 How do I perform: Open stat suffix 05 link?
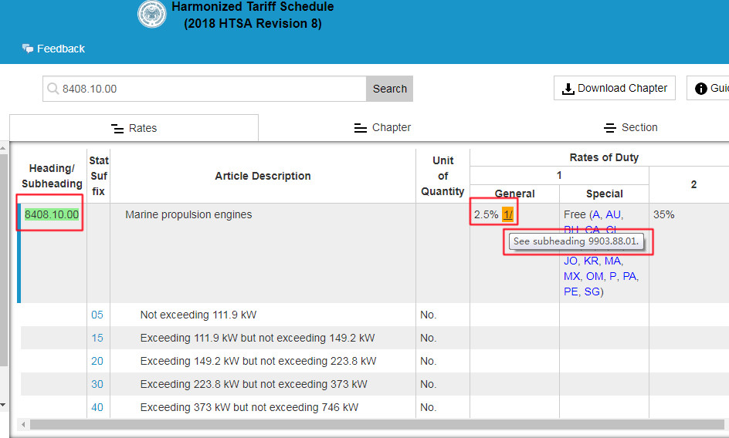click(x=97, y=315)
